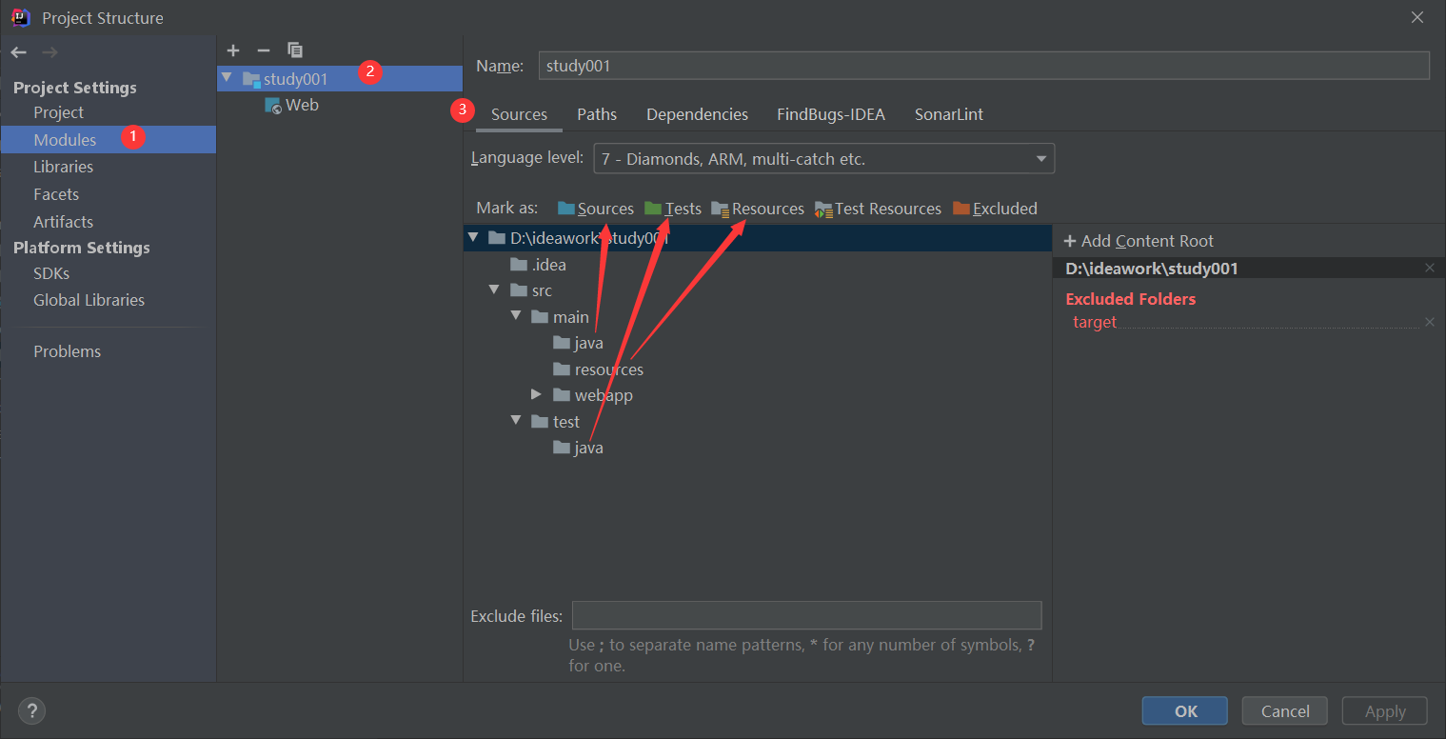
Task: Click the module Name field
Action: [984, 65]
